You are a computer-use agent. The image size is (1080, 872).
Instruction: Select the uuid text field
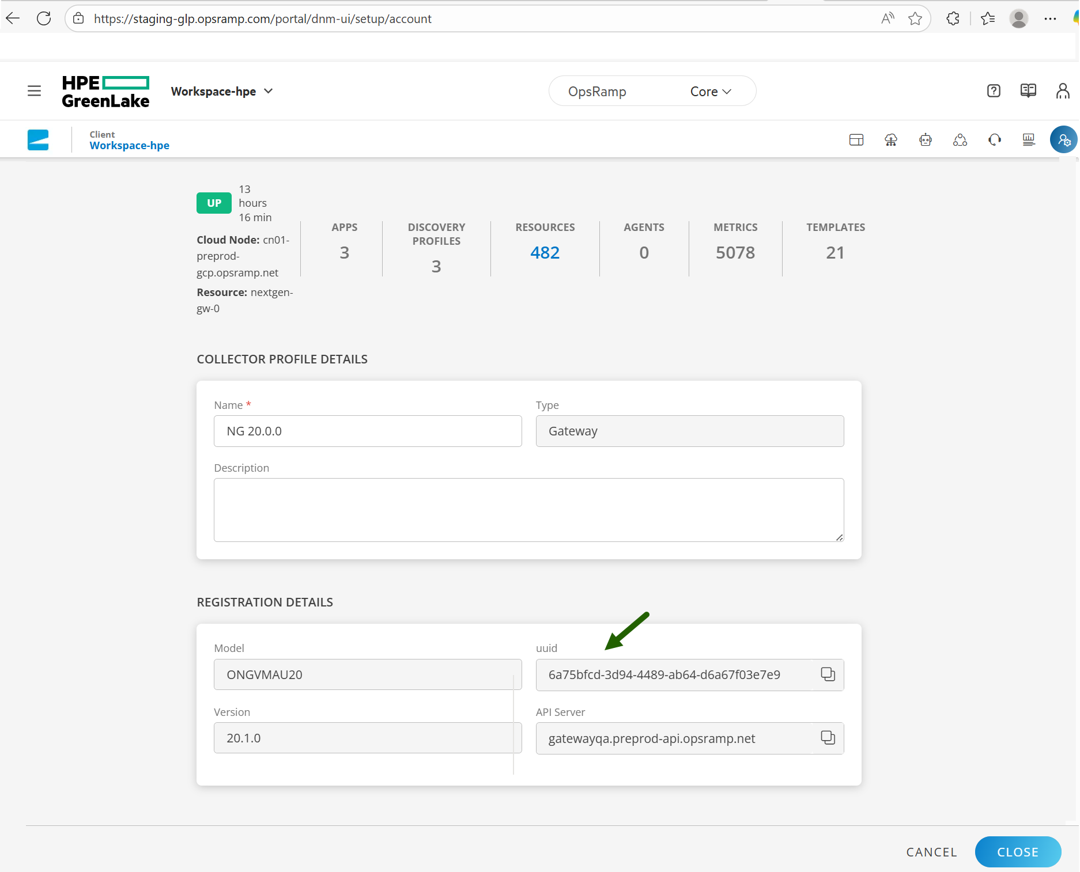(x=690, y=674)
